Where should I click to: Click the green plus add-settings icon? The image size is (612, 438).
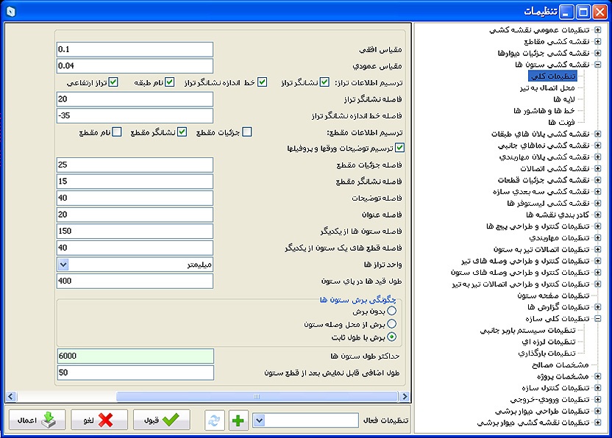coord(238,420)
